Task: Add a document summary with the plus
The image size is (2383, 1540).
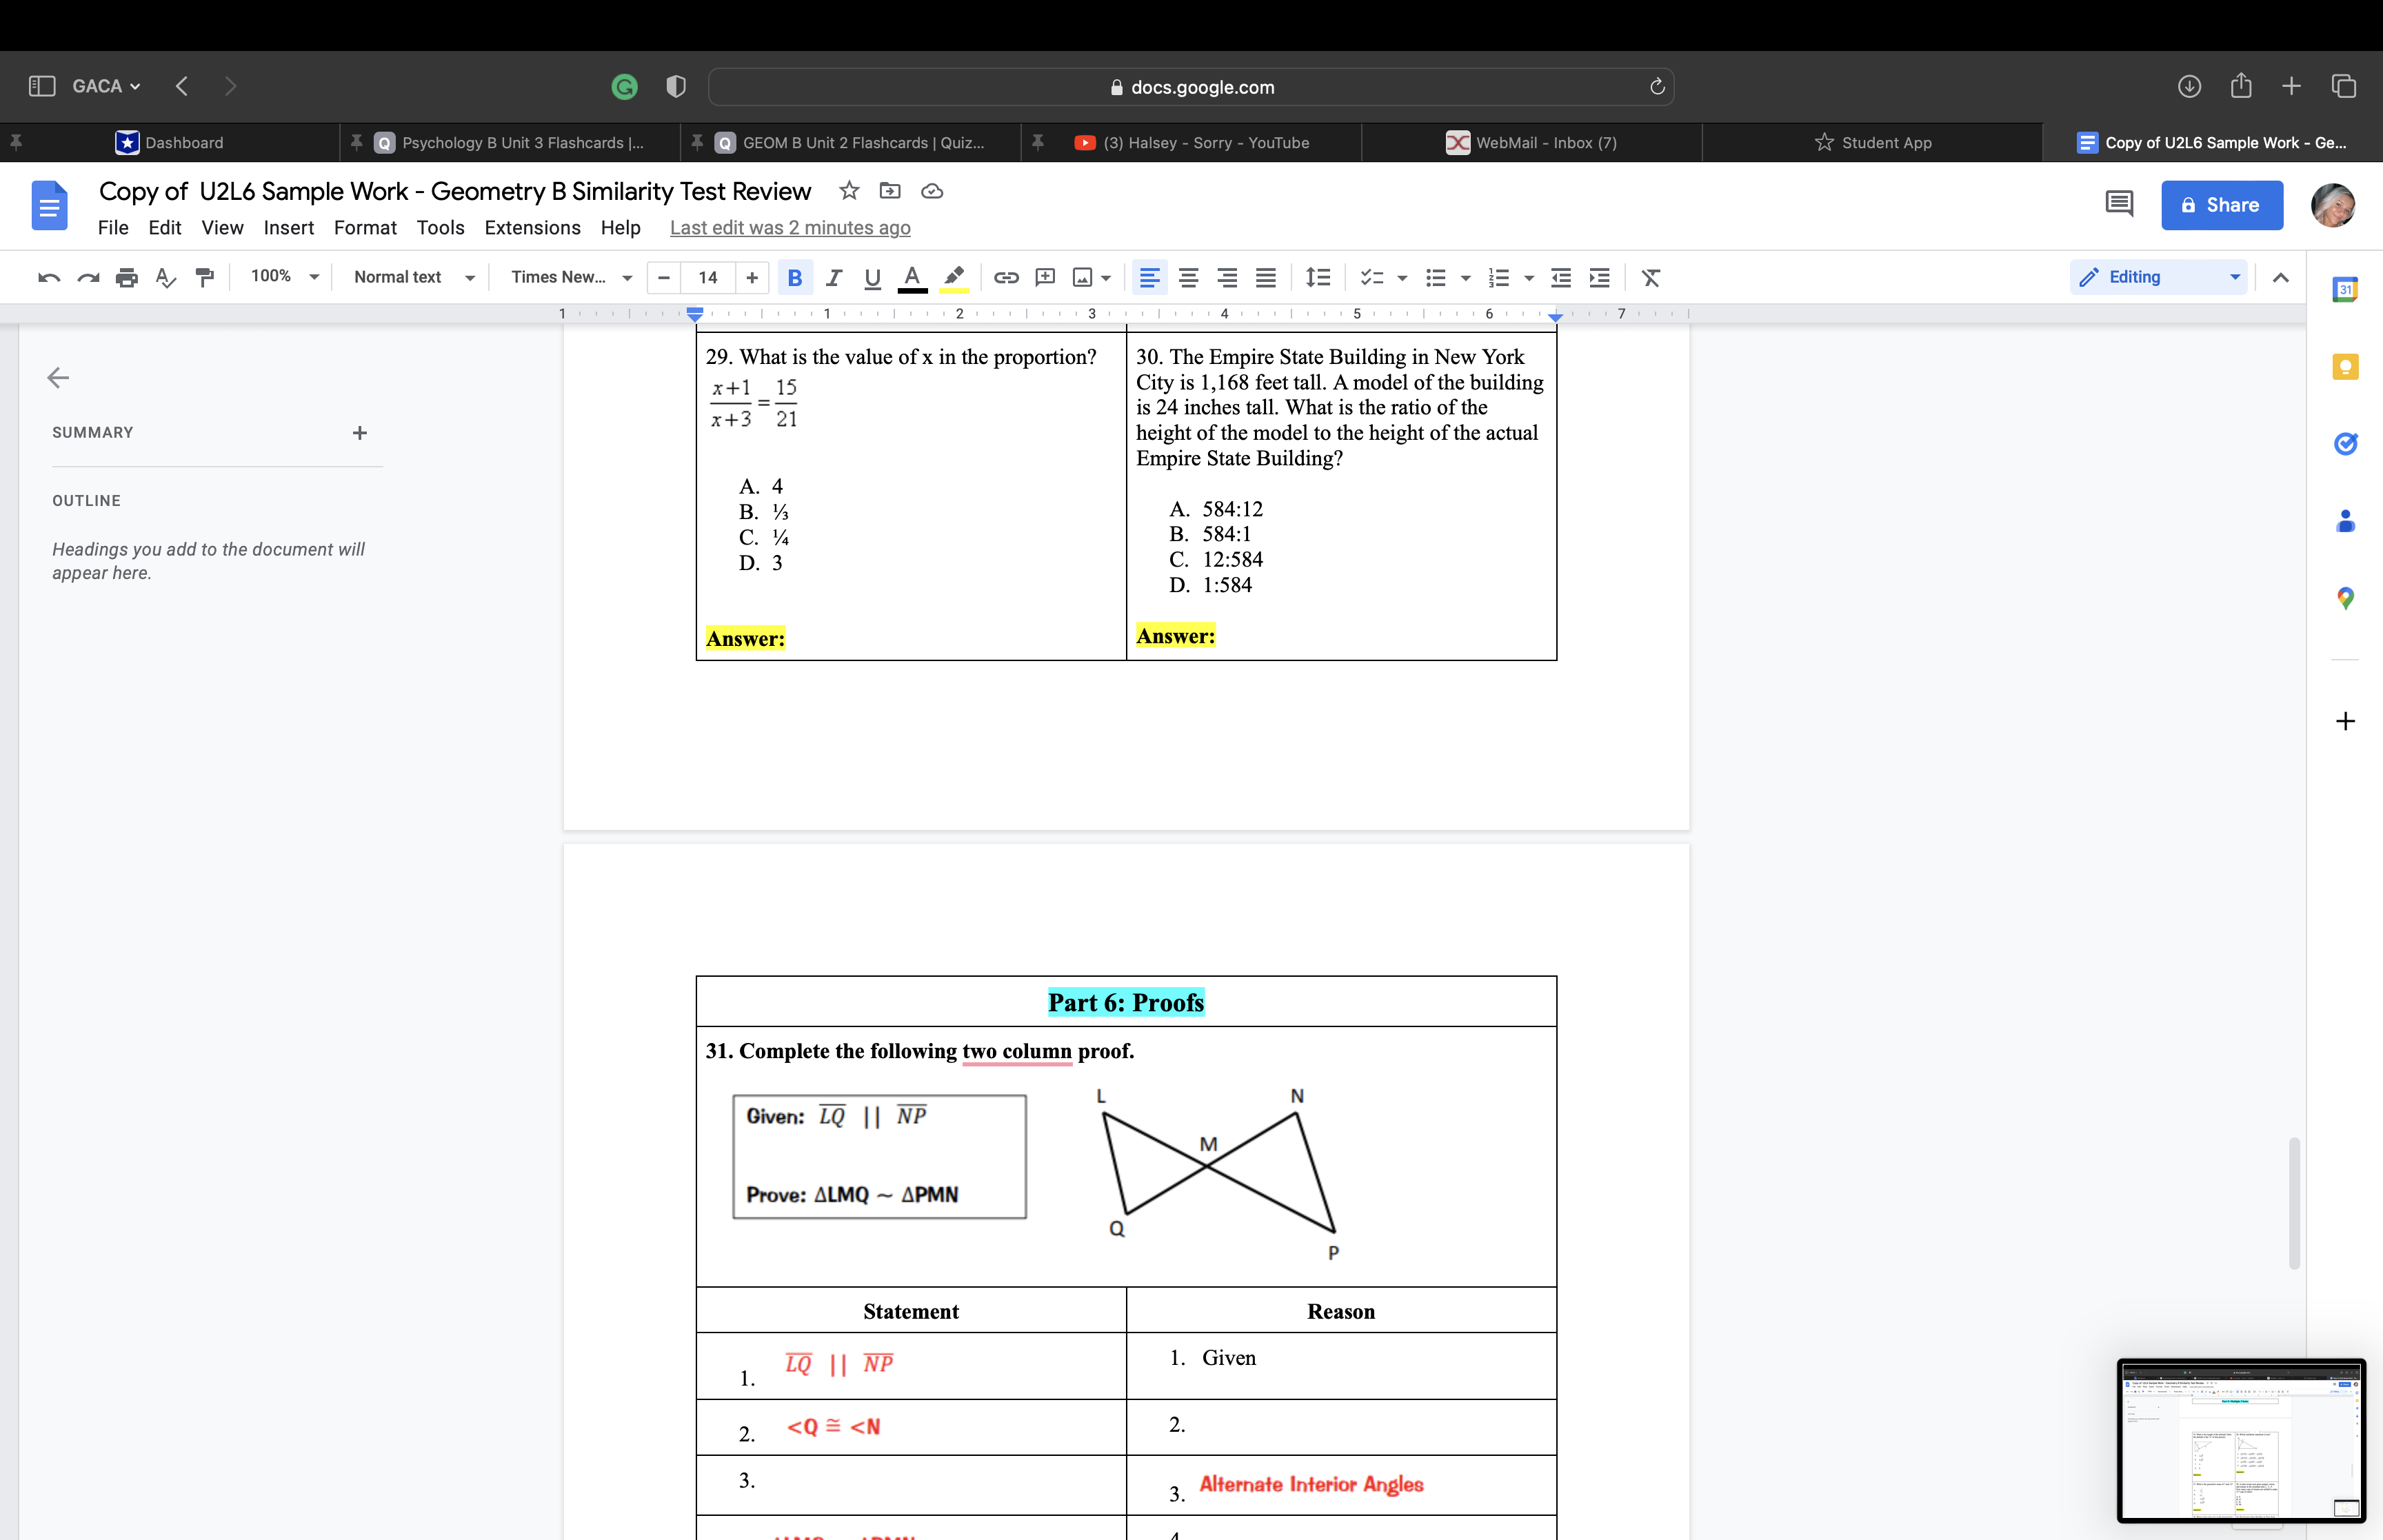Action: [359, 432]
